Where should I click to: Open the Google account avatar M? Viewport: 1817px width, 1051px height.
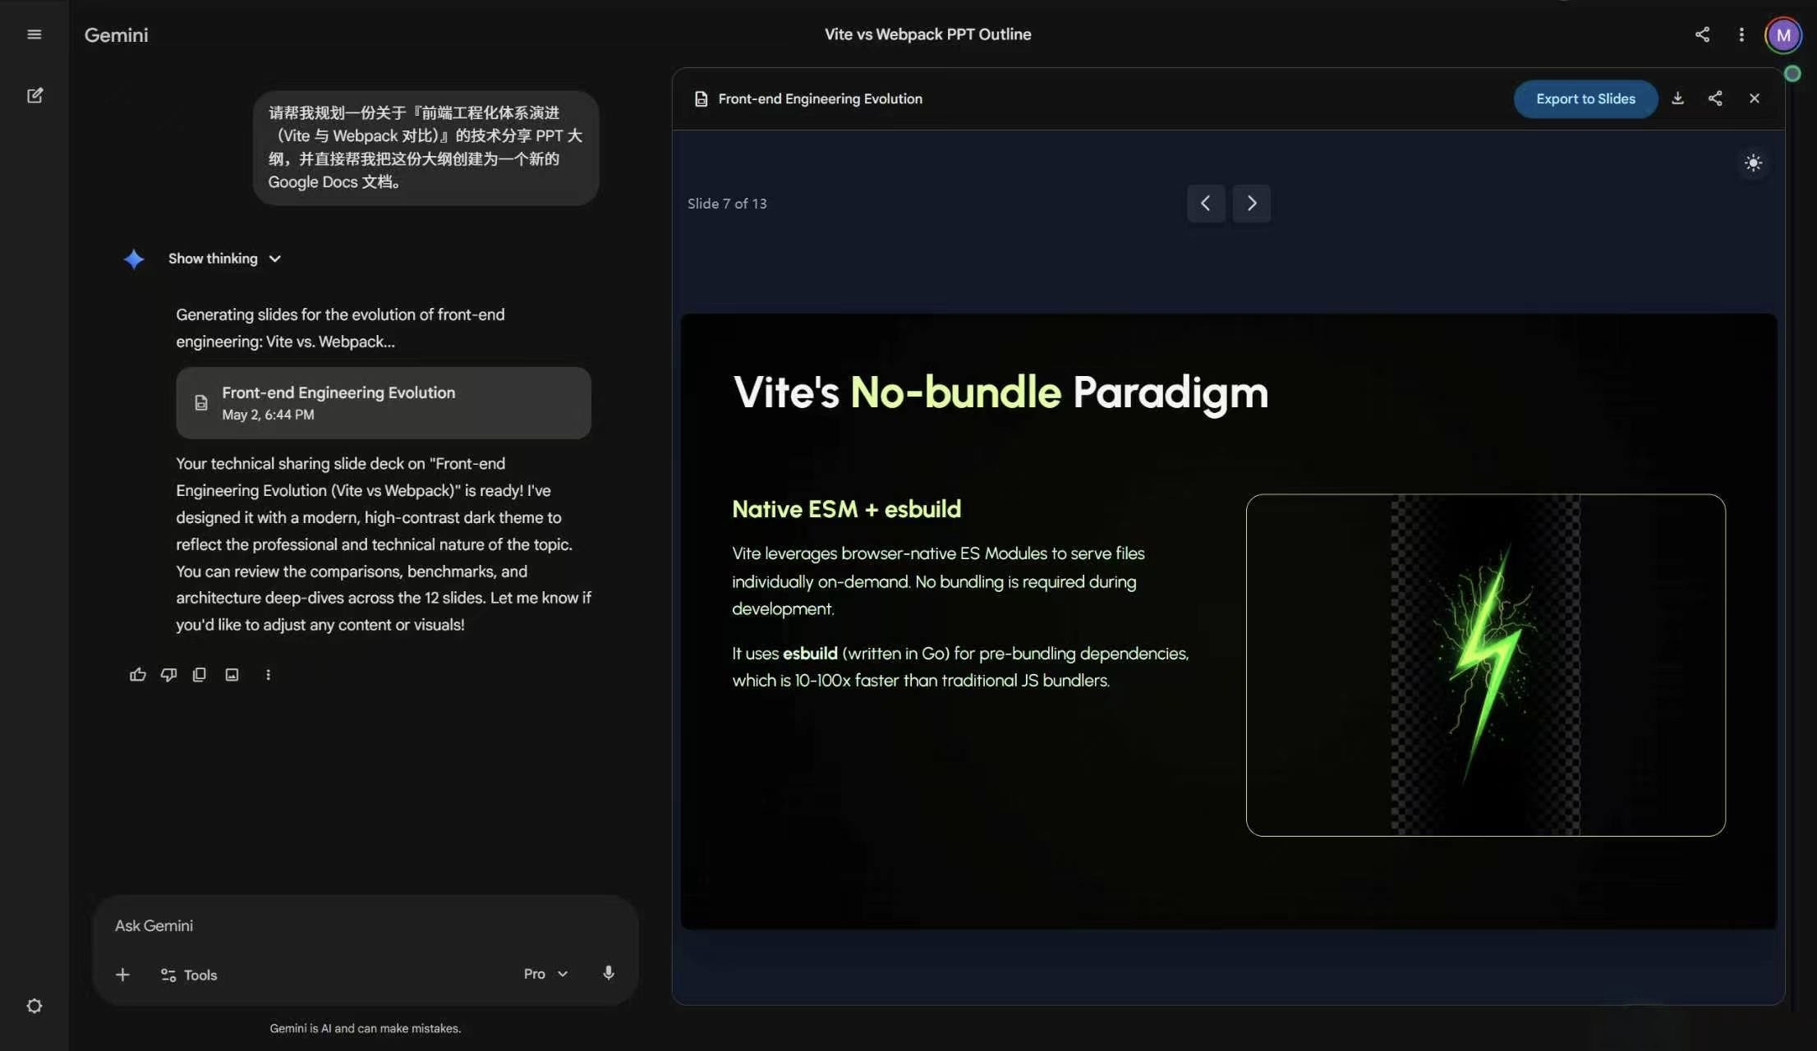tap(1782, 35)
